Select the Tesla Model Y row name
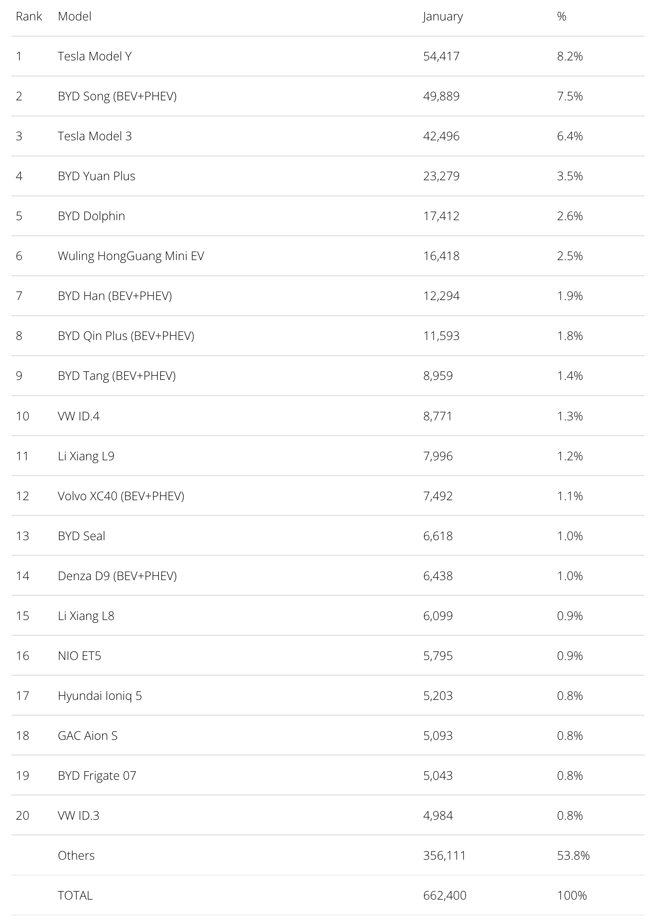The height and width of the screenshot is (921, 655). (95, 56)
